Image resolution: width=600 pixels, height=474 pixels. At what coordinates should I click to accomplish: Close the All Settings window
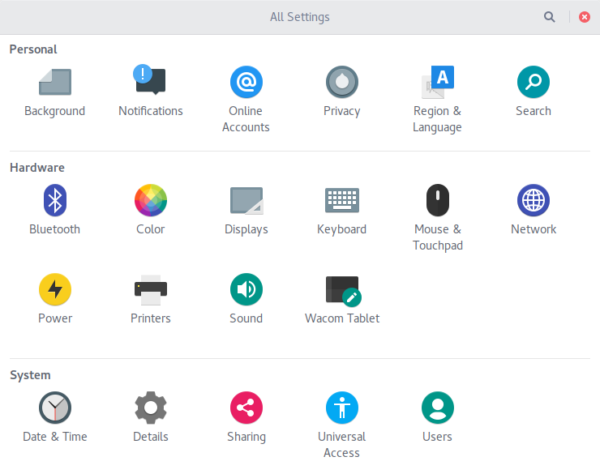tap(585, 17)
